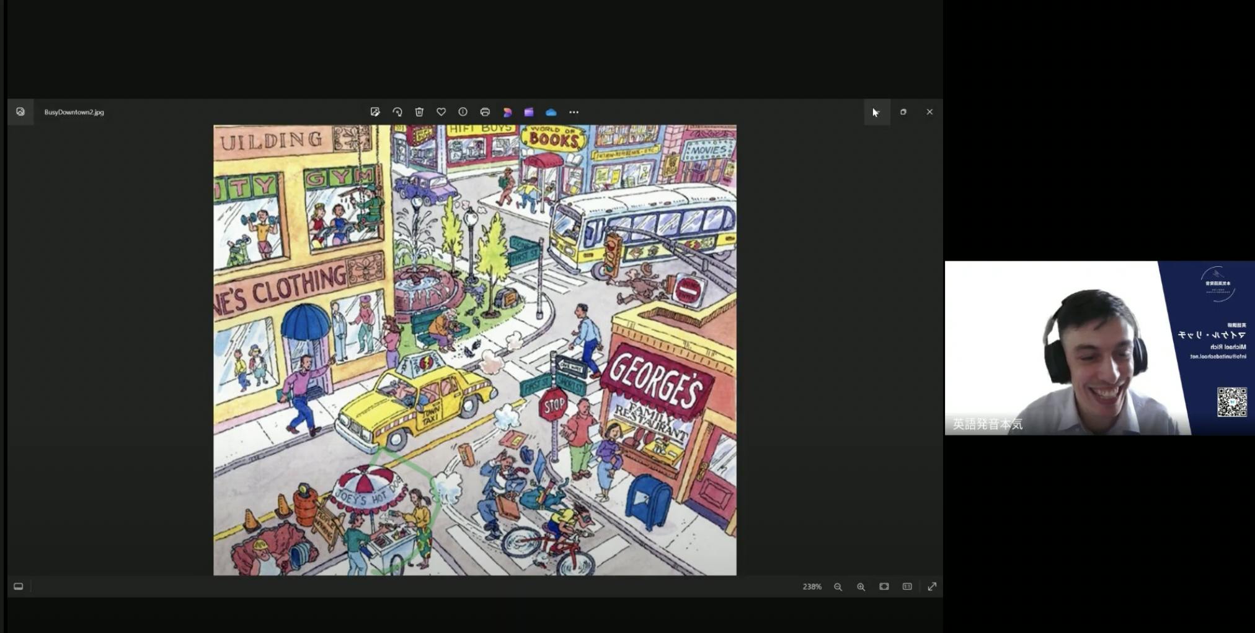
Task: Click the BusyDowntown2.jpg file name
Action: click(x=74, y=112)
